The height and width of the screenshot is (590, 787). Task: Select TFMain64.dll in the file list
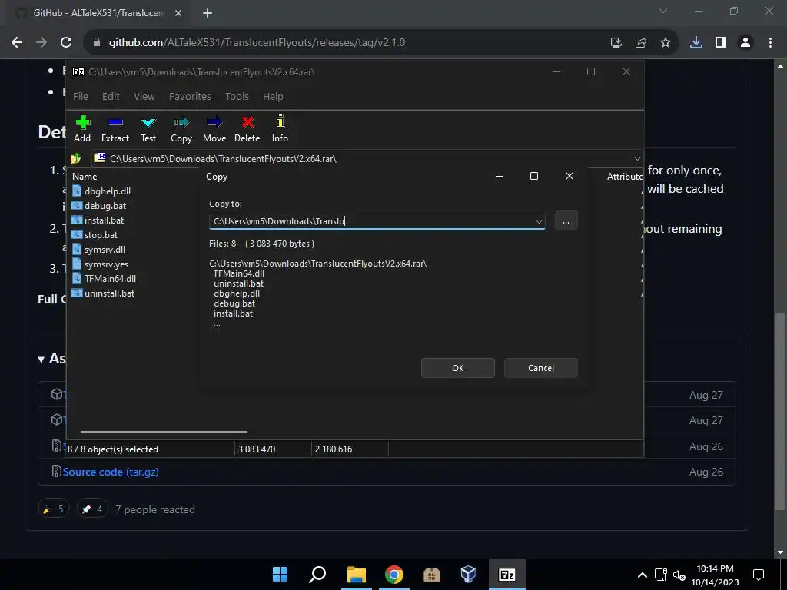pyautogui.click(x=105, y=278)
